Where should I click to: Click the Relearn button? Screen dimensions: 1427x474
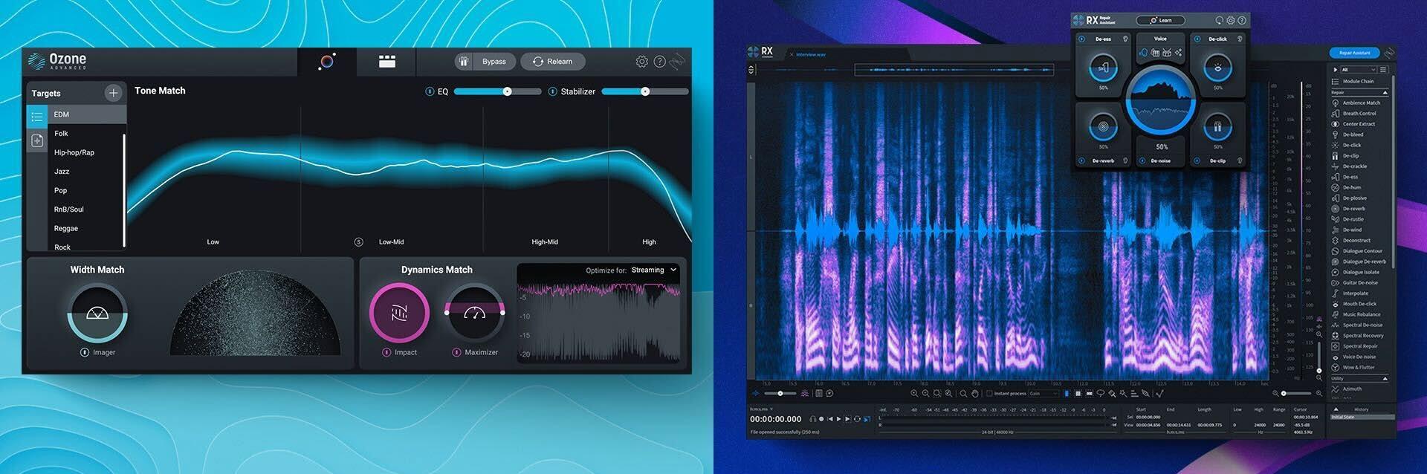coord(552,62)
